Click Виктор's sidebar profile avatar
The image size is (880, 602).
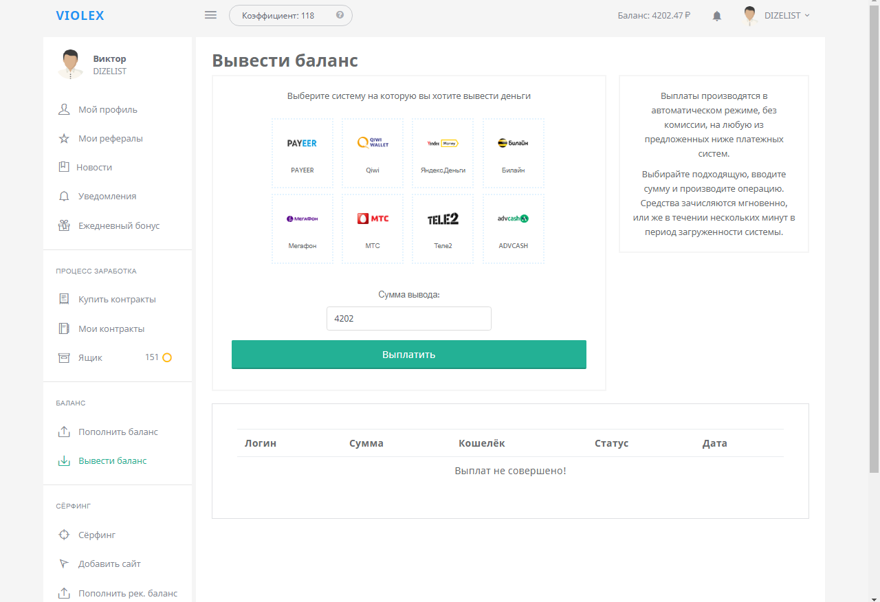point(70,65)
